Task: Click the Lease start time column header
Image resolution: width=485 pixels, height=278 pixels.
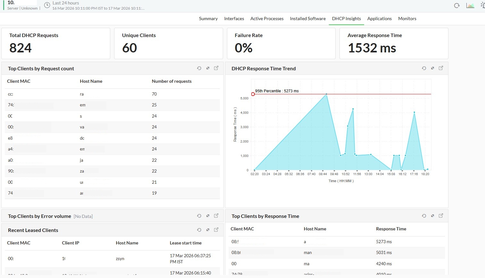Action: (x=186, y=243)
